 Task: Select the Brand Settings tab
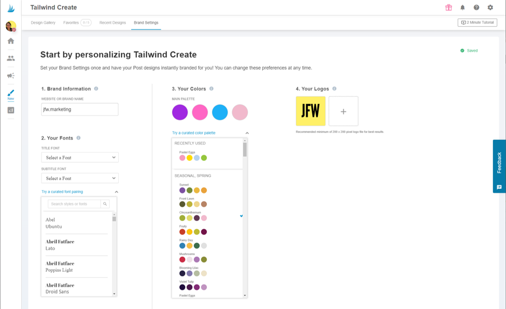click(x=146, y=23)
